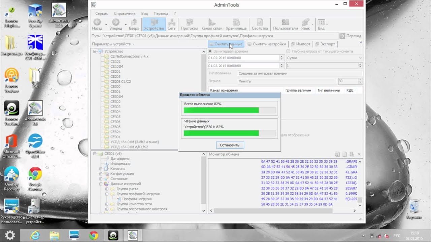Collapse the Устройство root tree node
Image resolution: width=431 pixels, height=242 pixels.
coord(95,51)
